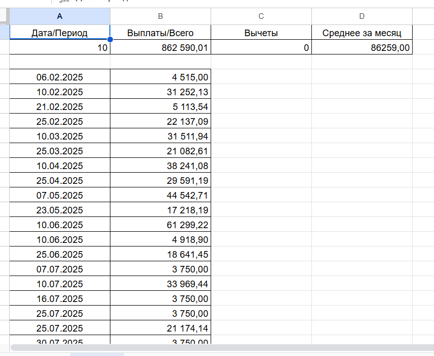Select date cell 07.05.2025
Viewport: 434px width, 356px height.
60,195
